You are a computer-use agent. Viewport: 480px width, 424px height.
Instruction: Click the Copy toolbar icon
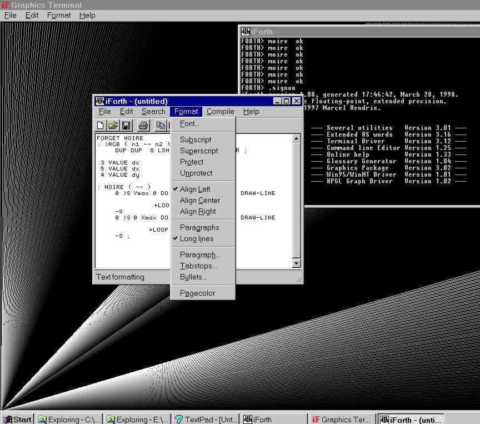point(161,126)
